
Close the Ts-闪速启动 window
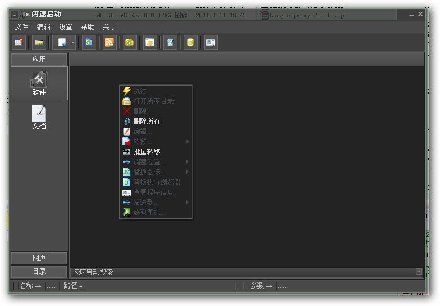pyautogui.click(x=420, y=13)
